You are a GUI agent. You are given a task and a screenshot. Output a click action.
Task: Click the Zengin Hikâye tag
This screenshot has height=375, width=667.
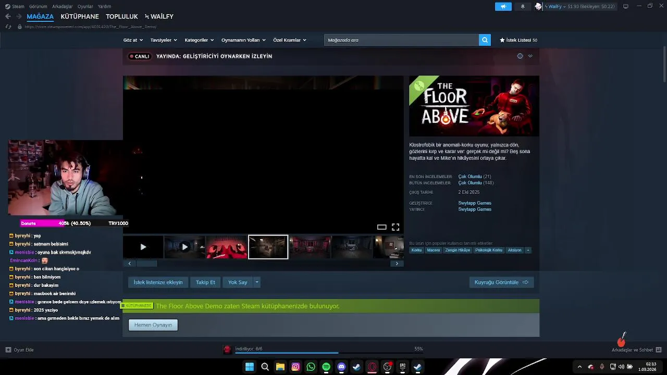pyautogui.click(x=458, y=250)
